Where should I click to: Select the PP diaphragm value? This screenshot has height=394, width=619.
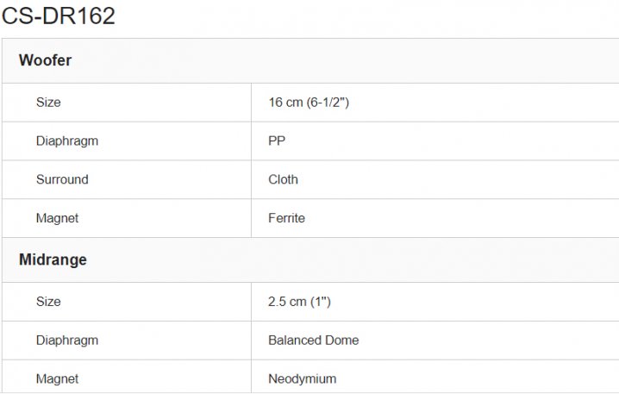(277, 141)
